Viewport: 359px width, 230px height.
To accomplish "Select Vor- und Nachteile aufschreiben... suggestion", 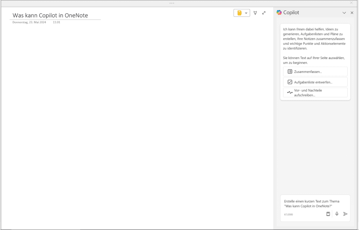I will point(315,93).
